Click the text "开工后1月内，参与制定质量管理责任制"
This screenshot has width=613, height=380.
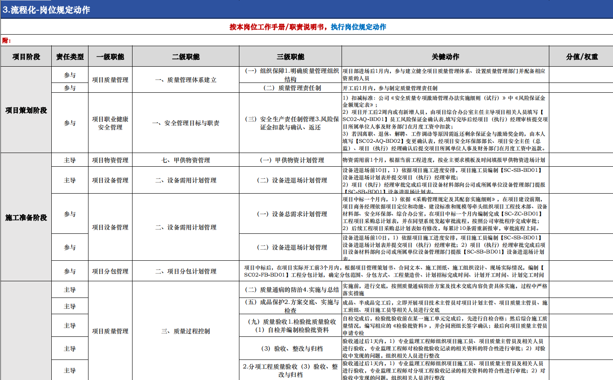[x=390, y=88]
